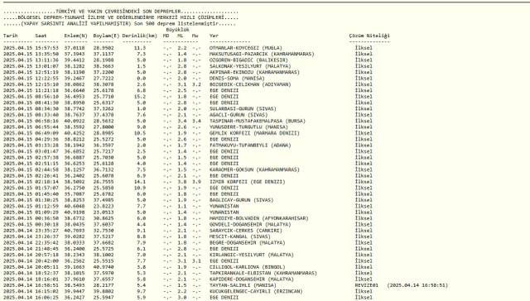
Task: Select 'FATMAKUYU-TUFANBEYLI (ADANA)' location text
Action: [250, 145]
